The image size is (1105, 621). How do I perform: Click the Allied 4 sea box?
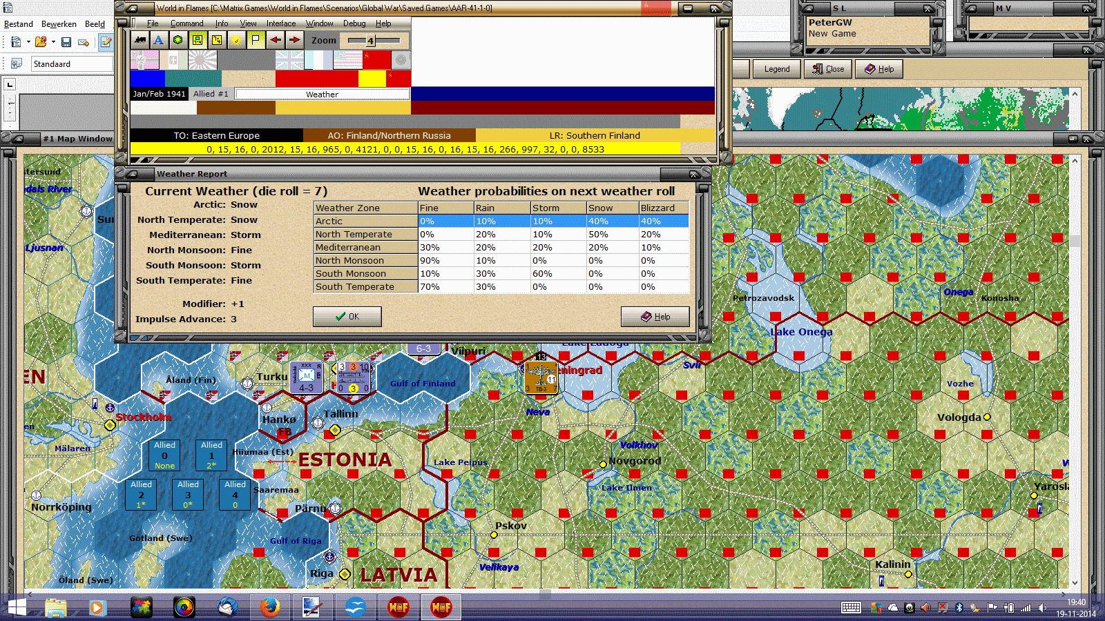coord(235,495)
